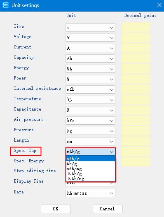164x217 pixels.
Task: Expand the Voltage unit dropdown
Action: [90, 38]
